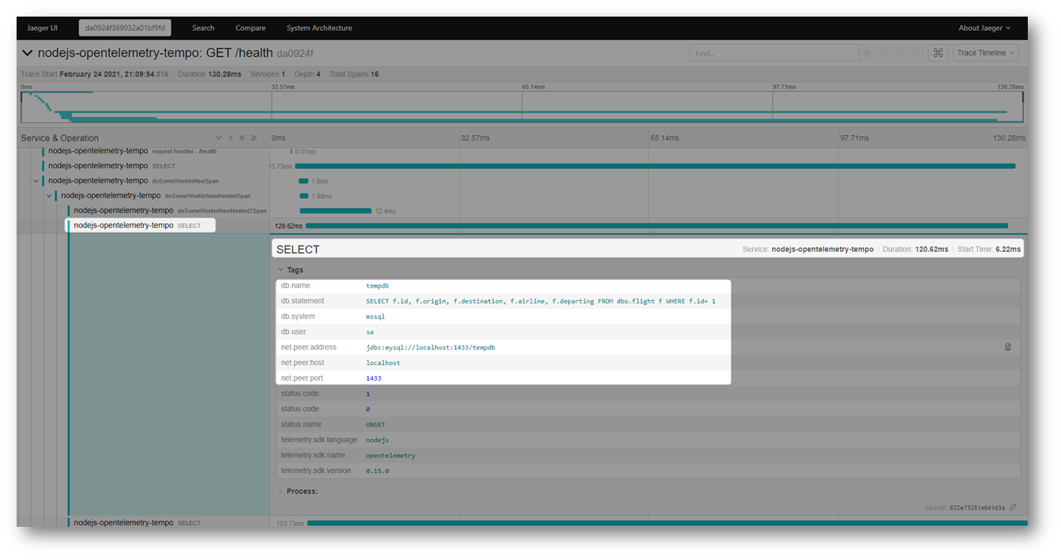The image size is (1061, 560).
Task: Open System Architecture page
Action: pyautogui.click(x=319, y=28)
